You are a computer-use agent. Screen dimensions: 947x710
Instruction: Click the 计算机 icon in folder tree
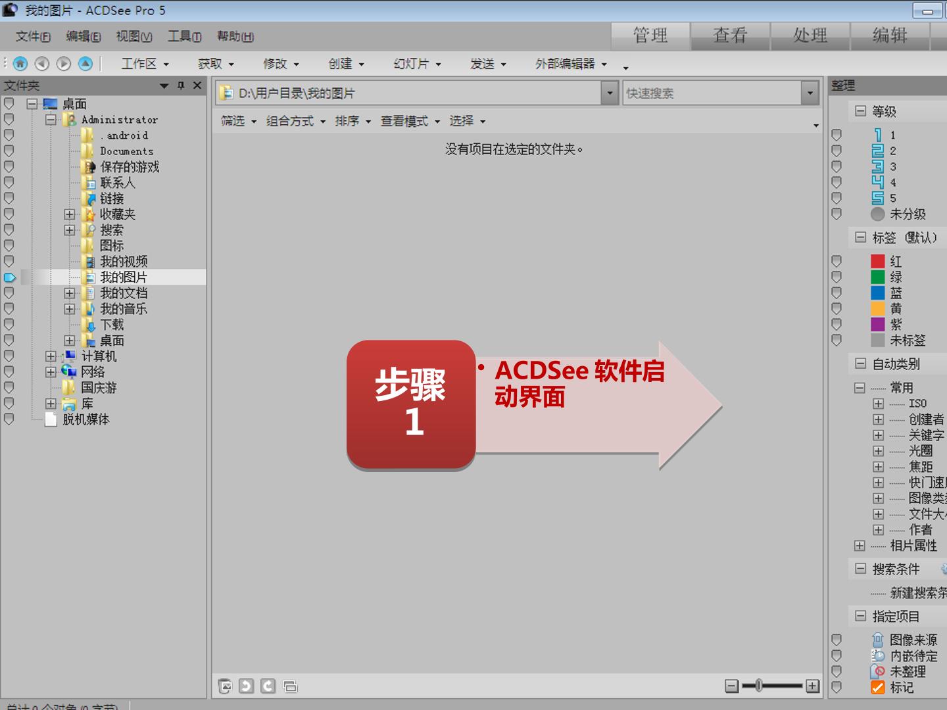[x=69, y=356]
